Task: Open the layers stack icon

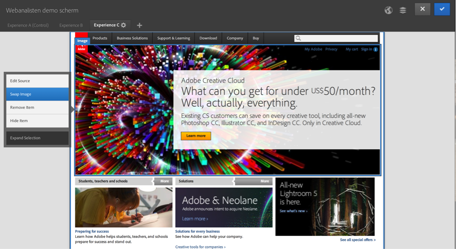Action: point(403,10)
